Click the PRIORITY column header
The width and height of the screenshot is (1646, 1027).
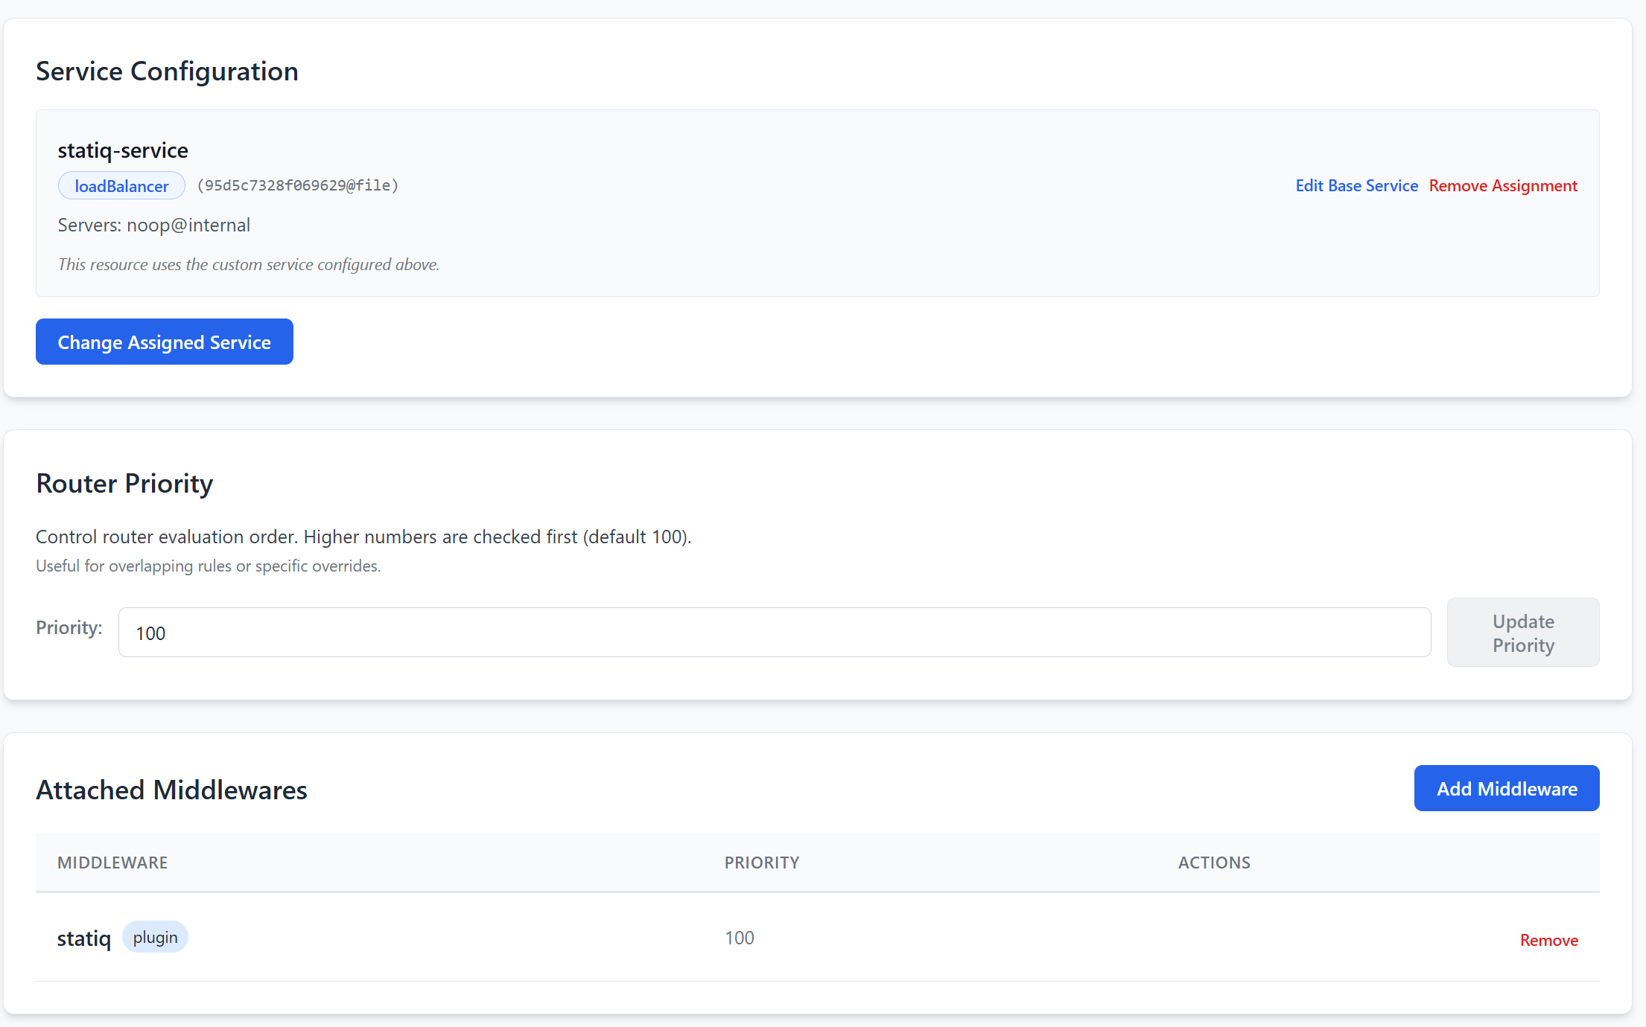point(762,863)
